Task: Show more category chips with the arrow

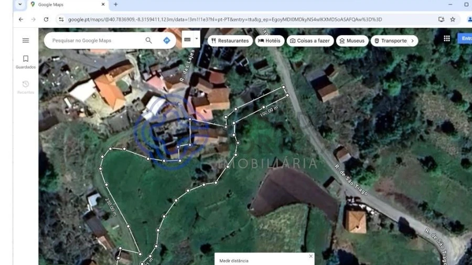Action: point(412,40)
